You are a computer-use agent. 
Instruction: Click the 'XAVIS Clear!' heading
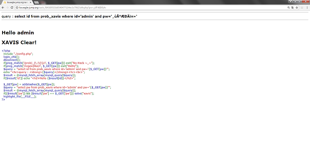pyautogui.click(x=19, y=43)
